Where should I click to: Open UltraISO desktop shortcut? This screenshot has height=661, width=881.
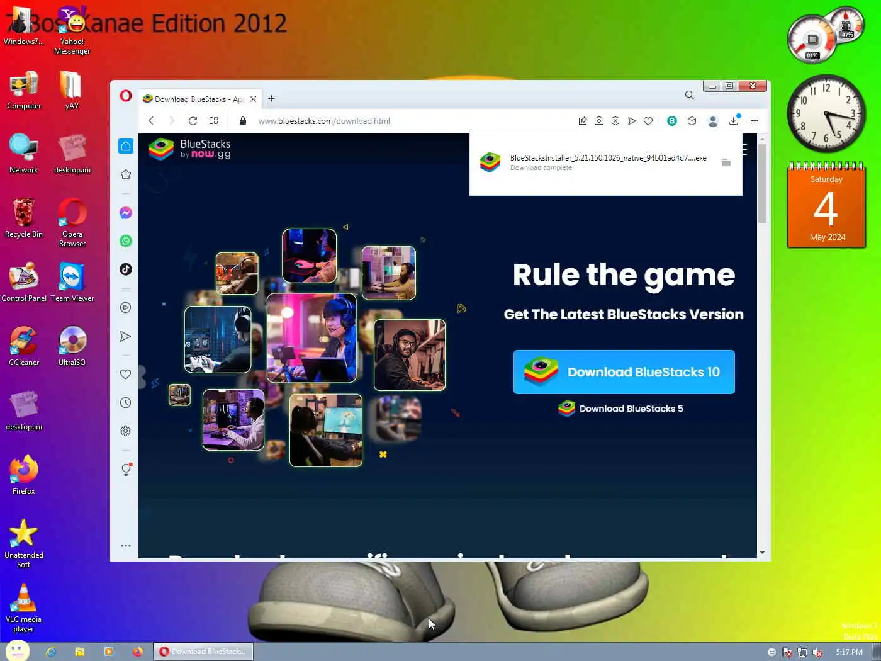(x=72, y=347)
